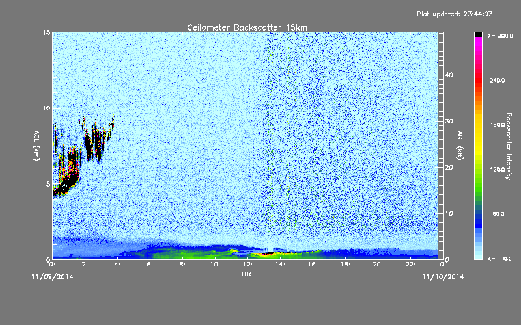This screenshot has height=325, width=521.
Task: Click the 120.0 colorbar tick label
Action: [x=497, y=169]
